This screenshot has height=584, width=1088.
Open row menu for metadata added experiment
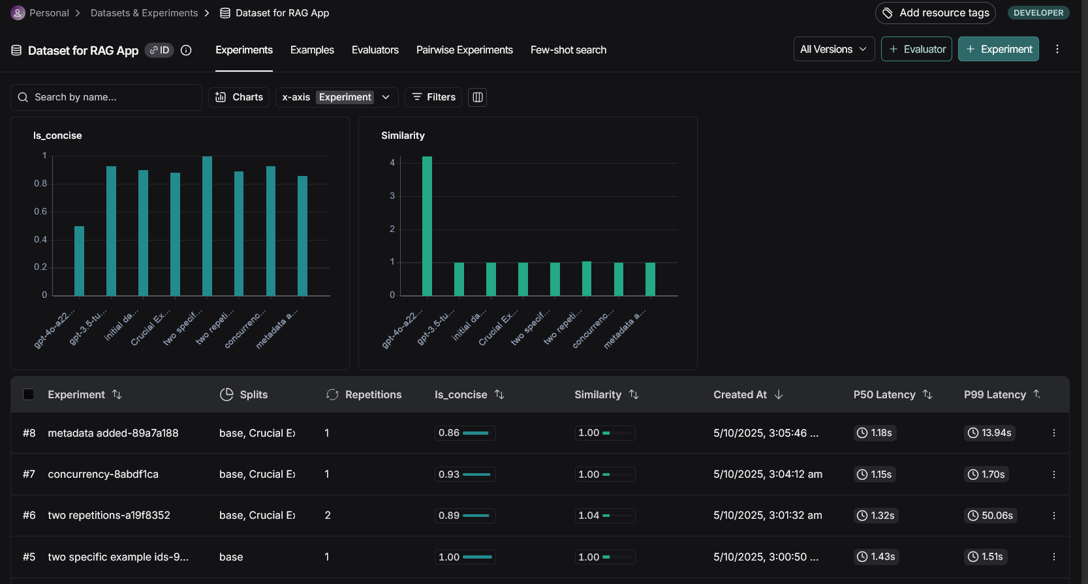(1054, 433)
